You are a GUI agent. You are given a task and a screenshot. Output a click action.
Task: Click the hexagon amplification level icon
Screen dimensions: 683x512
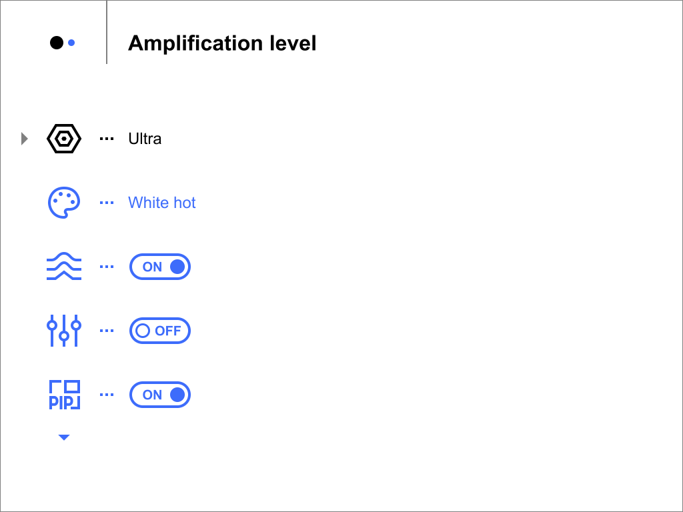pyautogui.click(x=64, y=139)
